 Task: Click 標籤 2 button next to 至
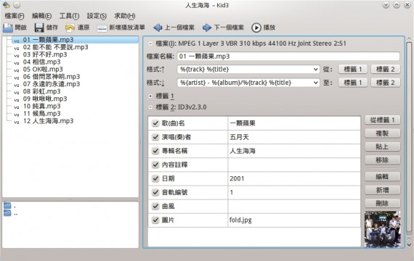(x=386, y=83)
